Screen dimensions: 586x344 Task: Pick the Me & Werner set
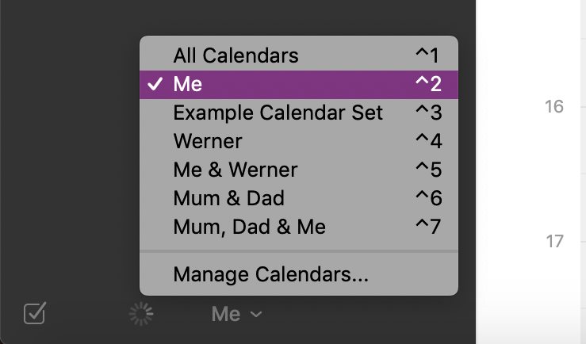tap(299, 170)
